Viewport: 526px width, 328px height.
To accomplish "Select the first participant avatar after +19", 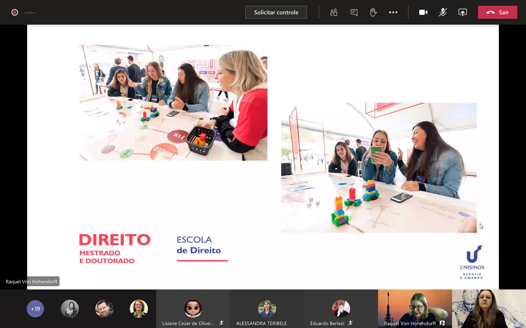I will 70,309.
